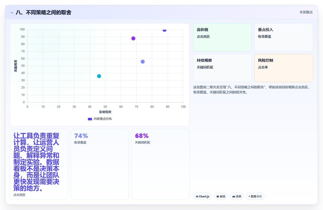Click the 点击热区 text in 高价值 card
The height and width of the screenshot is (210, 323).
[x=203, y=37]
